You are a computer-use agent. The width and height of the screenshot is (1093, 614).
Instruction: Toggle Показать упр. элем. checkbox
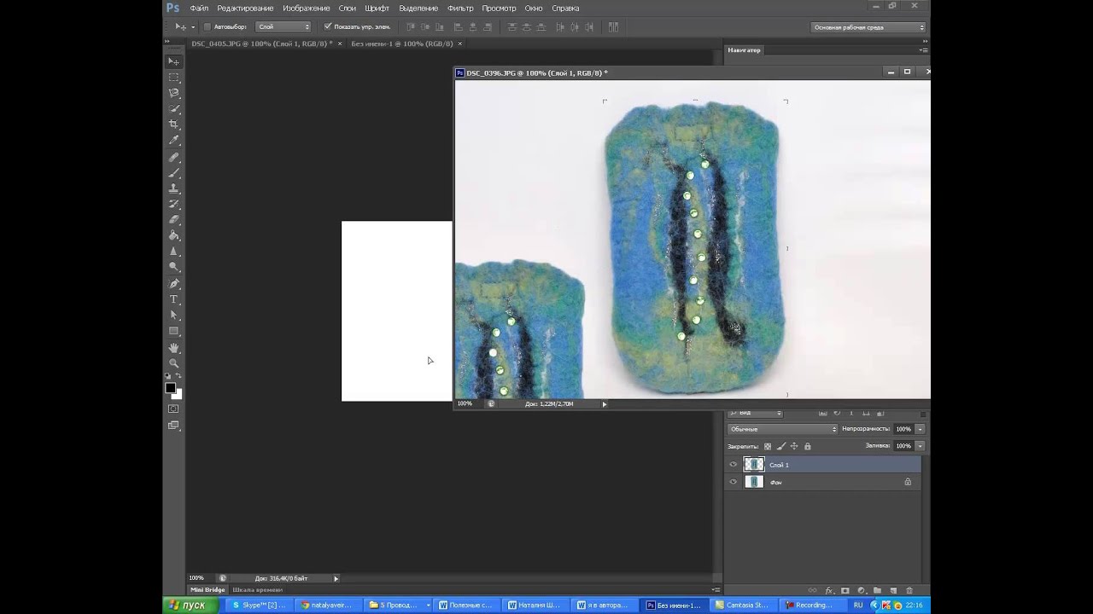pyautogui.click(x=327, y=26)
